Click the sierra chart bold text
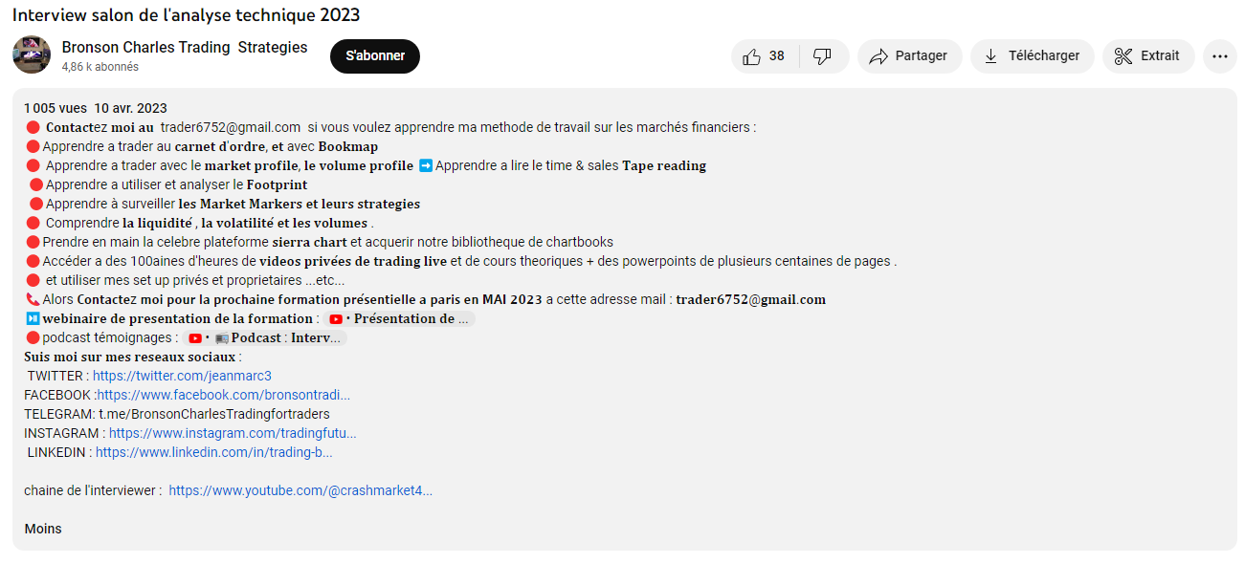Viewport: 1245px width, 564px height. coord(309,242)
